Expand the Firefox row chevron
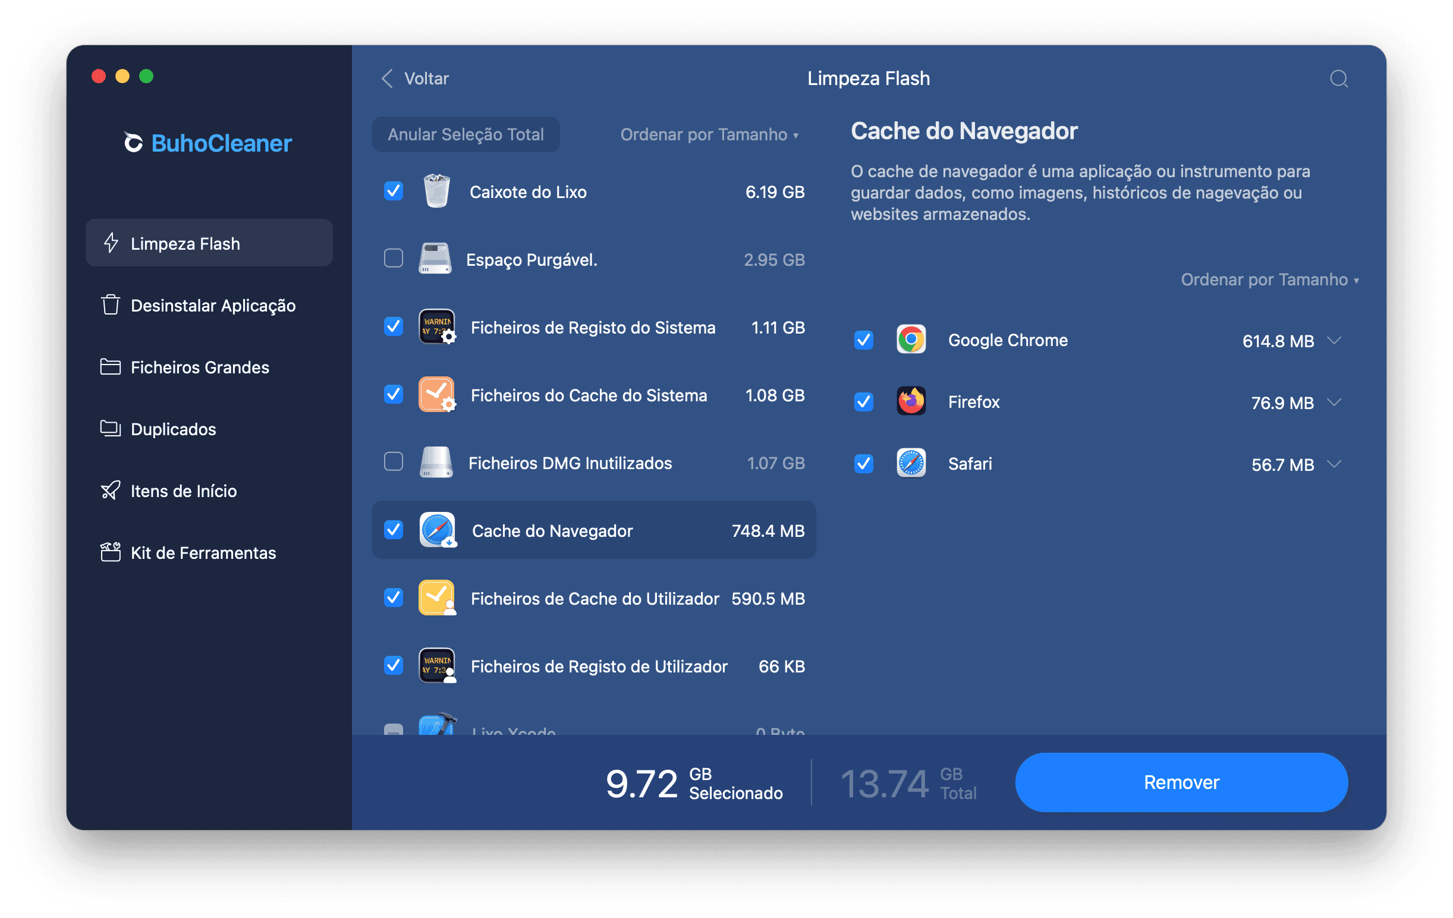1453x918 pixels. coord(1334,402)
